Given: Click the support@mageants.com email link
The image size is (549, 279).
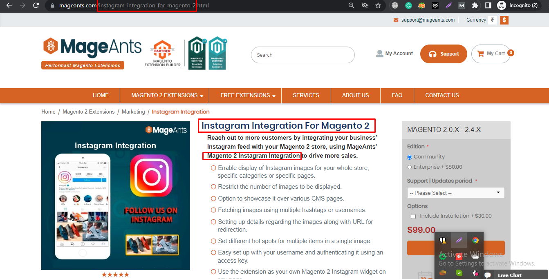Looking at the screenshot, I should (428, 20).
